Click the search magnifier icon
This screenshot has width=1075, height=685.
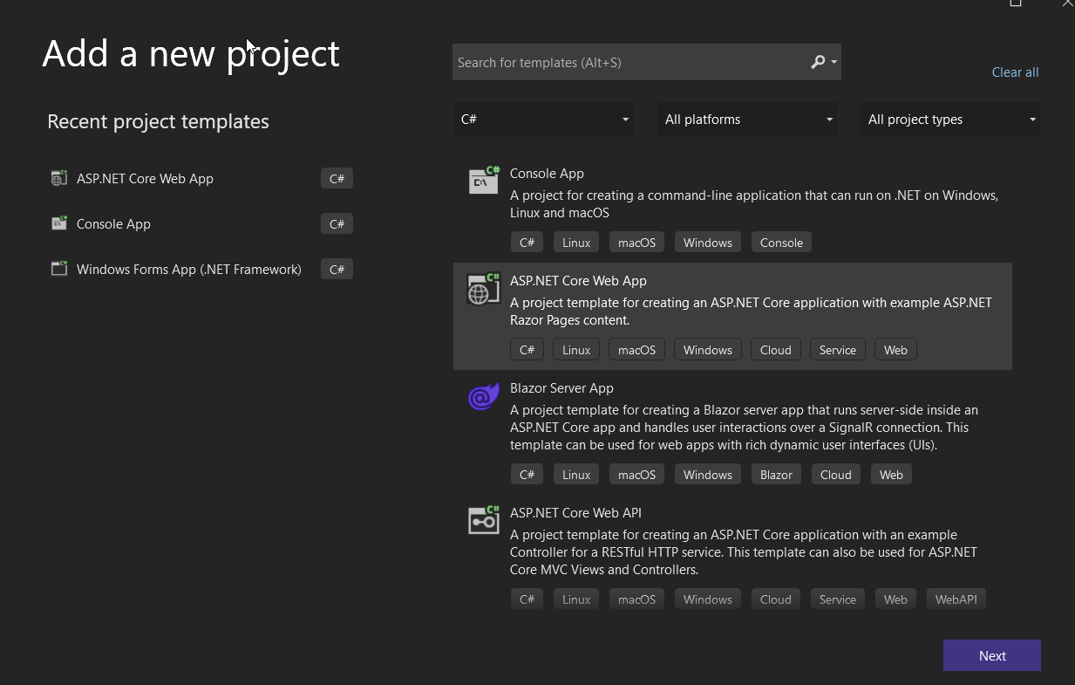(818, 62)
